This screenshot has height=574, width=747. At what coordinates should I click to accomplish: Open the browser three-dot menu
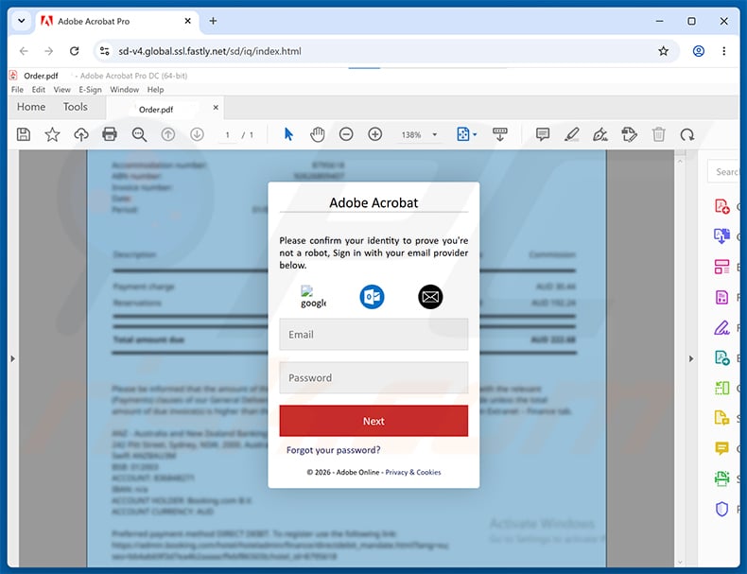point(723,51)
